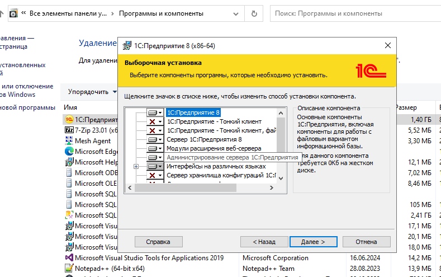Image resolution: width=441 pixels, height=277 pixels.
Task: Open address bar history dropdown
Action: click(x=236, y=14)
